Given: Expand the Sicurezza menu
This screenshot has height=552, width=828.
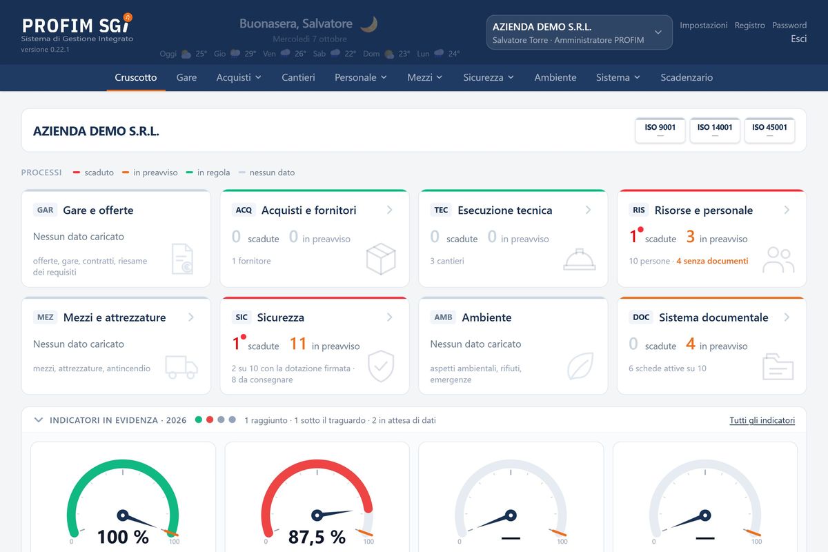Looking at the screenshot, I should pos(489,77).
